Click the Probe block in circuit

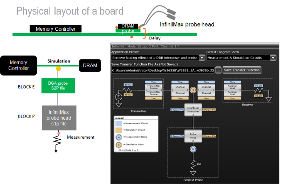193,136
